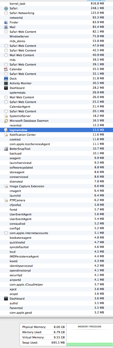Click the Safari compass icon
The height and width of the screenshot is (348, 113).
[x=6, y=8]
